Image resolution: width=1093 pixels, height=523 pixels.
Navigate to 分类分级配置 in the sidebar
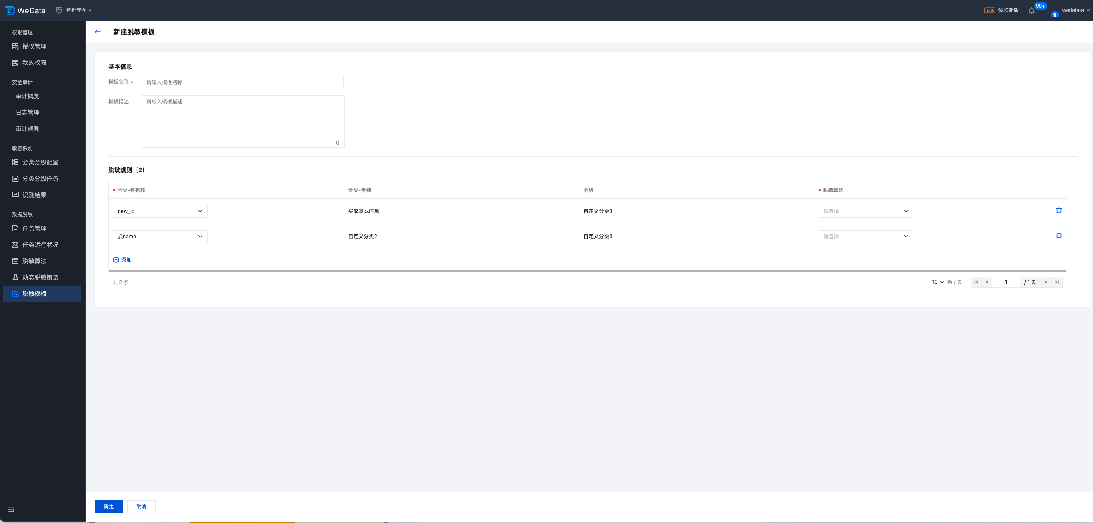pyautogui.click(x=40, y=162)
